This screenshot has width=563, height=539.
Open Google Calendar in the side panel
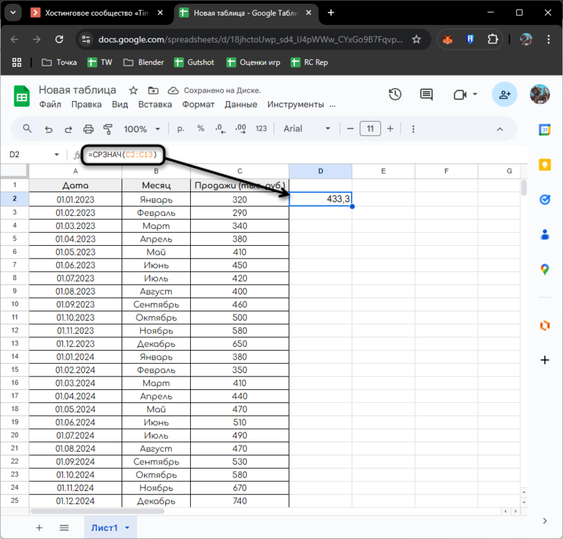pos(545,129)
